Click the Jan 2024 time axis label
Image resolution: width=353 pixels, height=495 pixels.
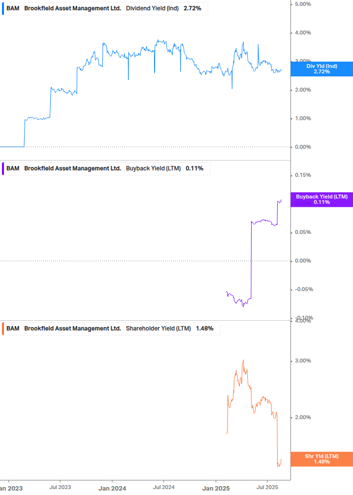[112, 489]
